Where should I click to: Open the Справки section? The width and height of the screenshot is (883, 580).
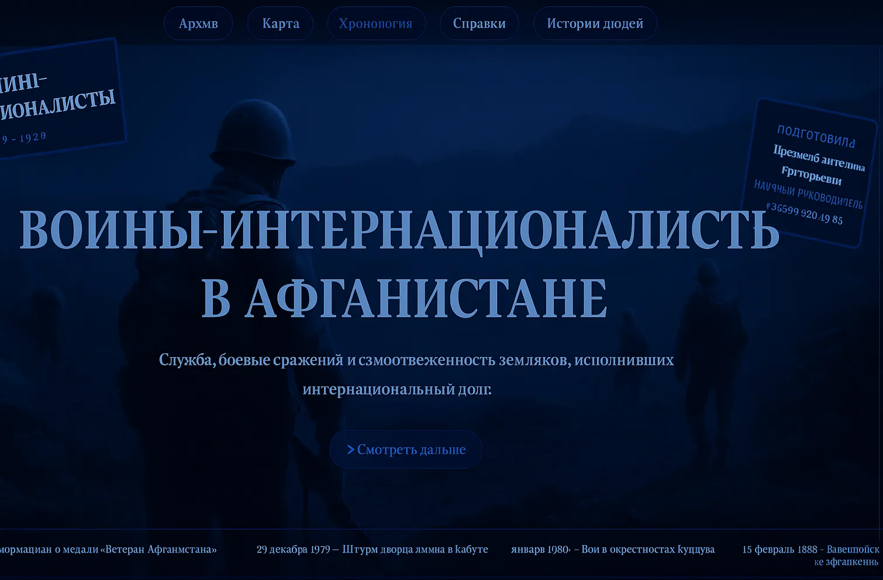(x=479, y=23)
